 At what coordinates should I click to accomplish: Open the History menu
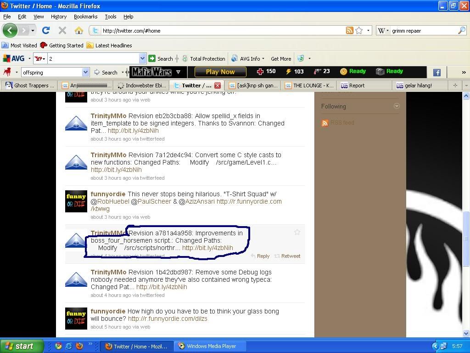point(58,17)
